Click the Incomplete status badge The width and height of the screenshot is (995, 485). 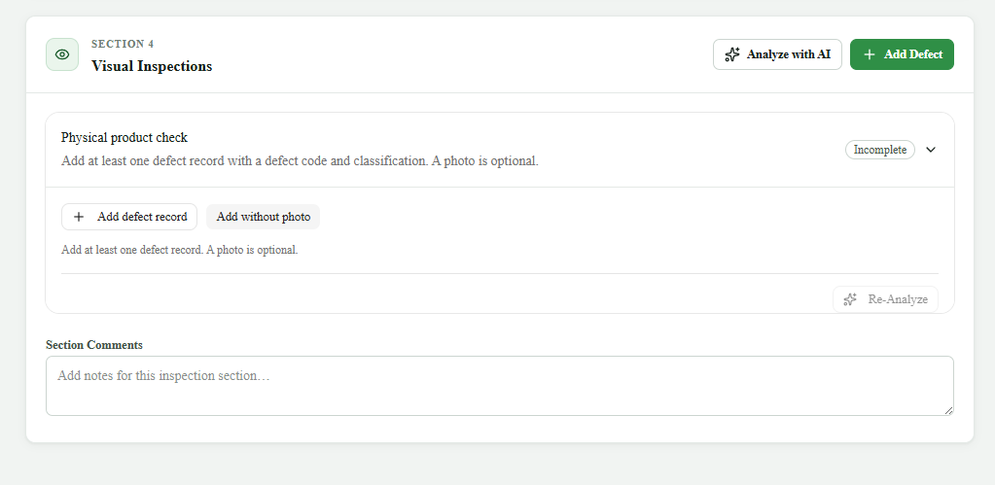click(x=880, y=150)
